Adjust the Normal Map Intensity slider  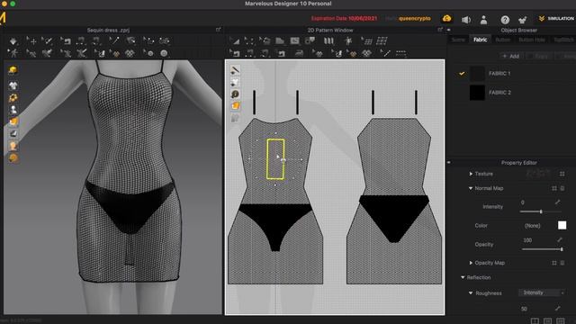point(541,212)
